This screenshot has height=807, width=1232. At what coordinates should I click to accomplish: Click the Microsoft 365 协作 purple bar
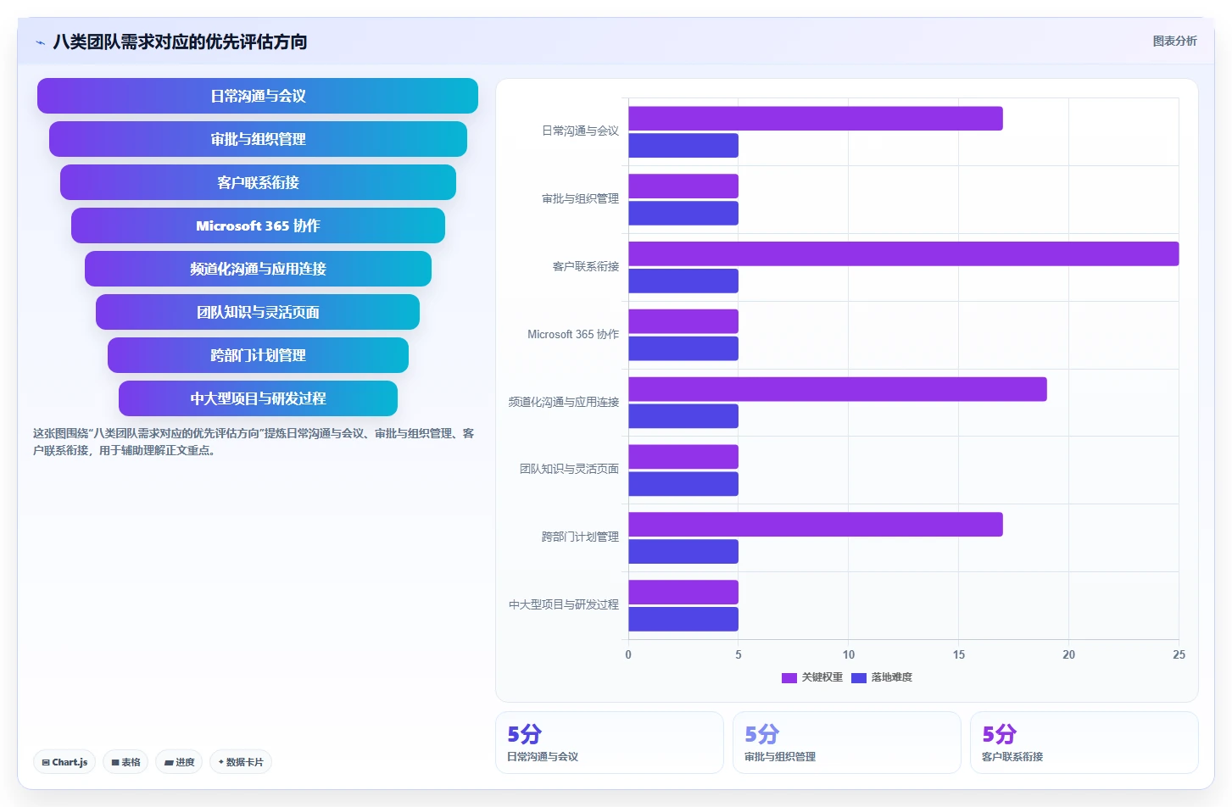pyautogui.click(x=683, y=321)
